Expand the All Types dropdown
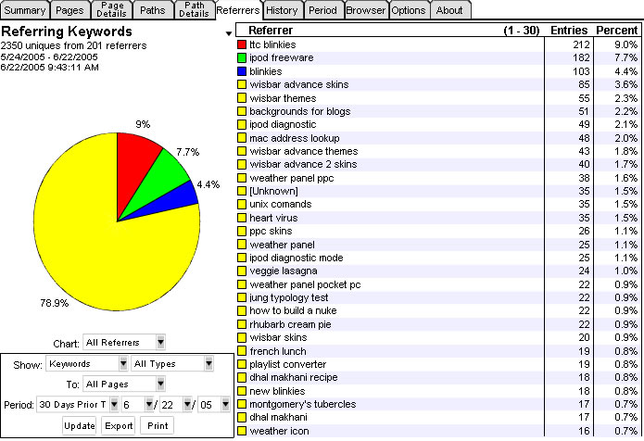 click(x=172, y=365)
